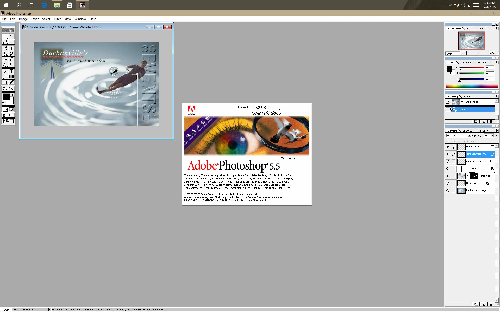This screenshot has height=312, width=500.
Task: Toggle visibility of background image layer
Action: point(448,191)
